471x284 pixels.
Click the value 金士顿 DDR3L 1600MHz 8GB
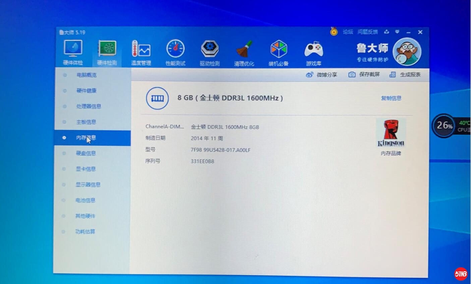click(225, 127)
